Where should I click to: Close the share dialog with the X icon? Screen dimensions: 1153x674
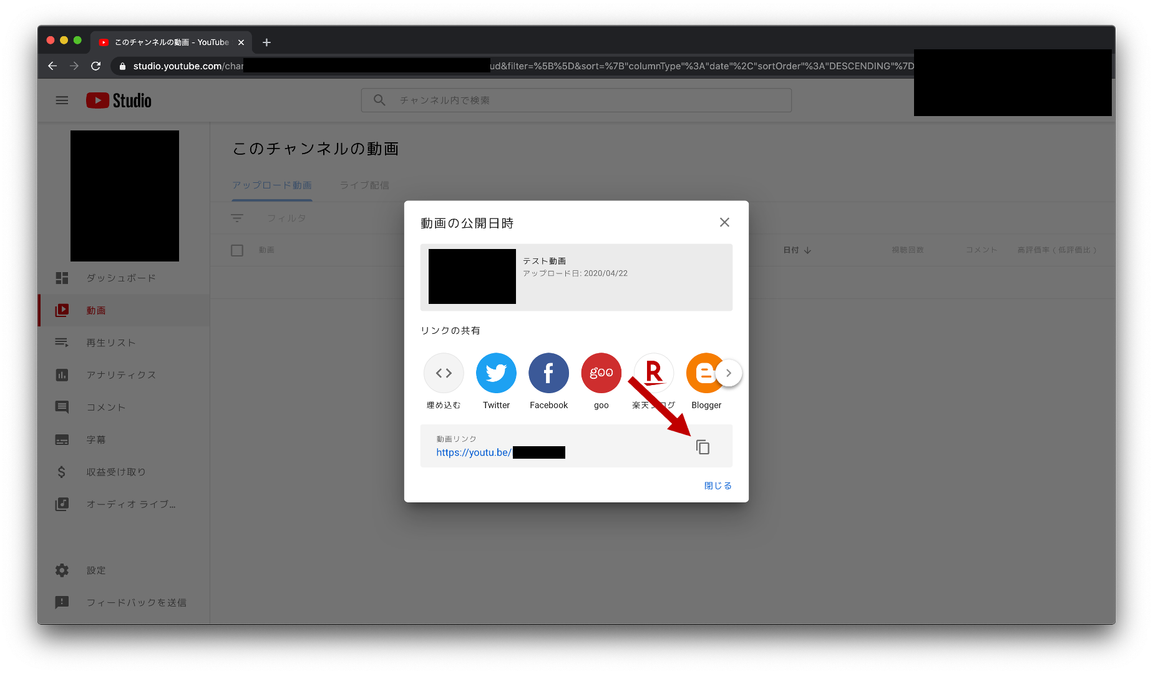coord(724,222)
